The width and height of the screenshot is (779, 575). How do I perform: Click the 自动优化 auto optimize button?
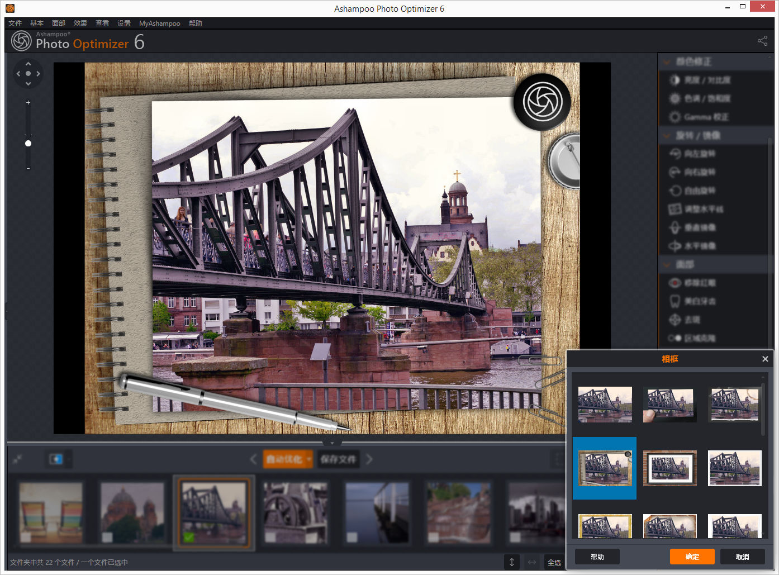tap(284, 459)
